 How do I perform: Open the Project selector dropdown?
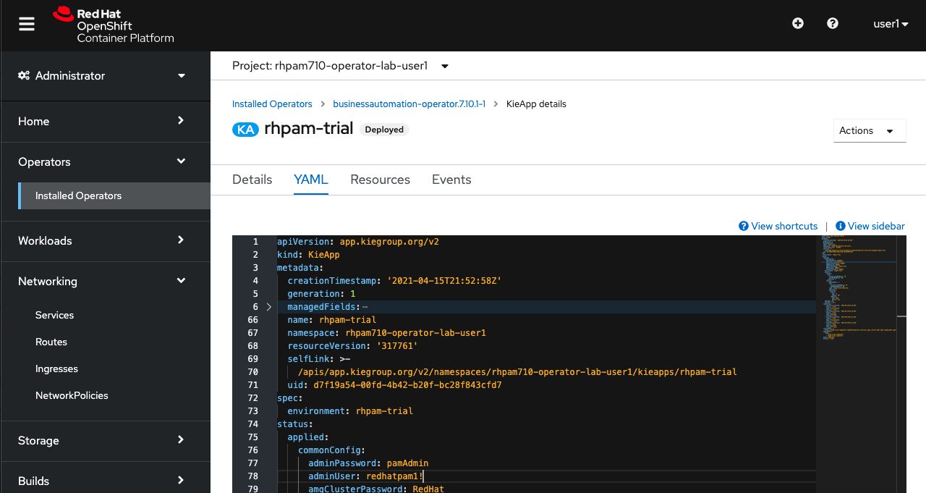pos(340,66)
